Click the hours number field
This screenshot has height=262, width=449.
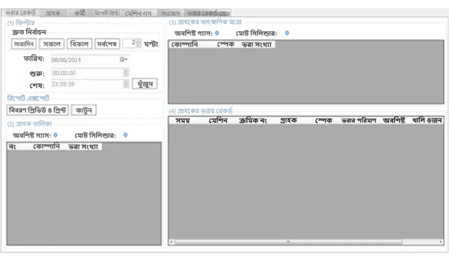(x=129, y=44)
